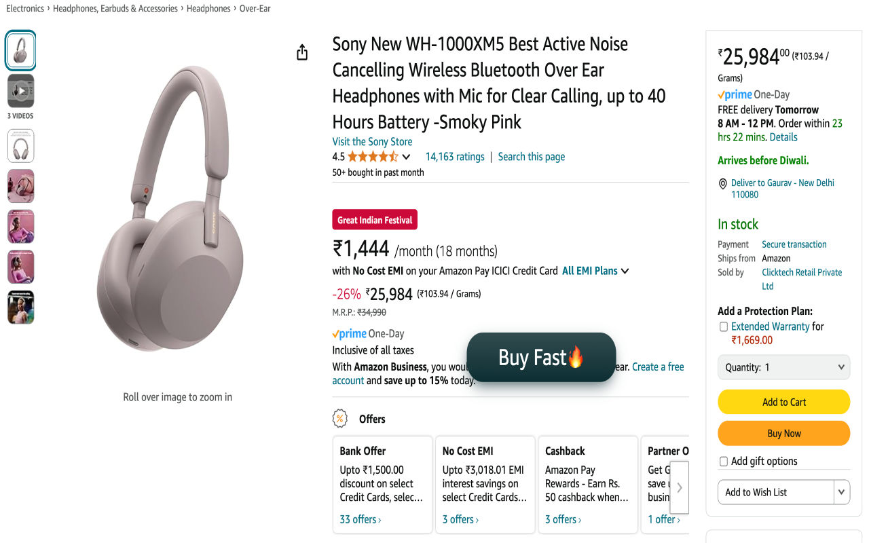Click the share icon above the title
This screenshot has width=869, height=543.
click(302, 52)
